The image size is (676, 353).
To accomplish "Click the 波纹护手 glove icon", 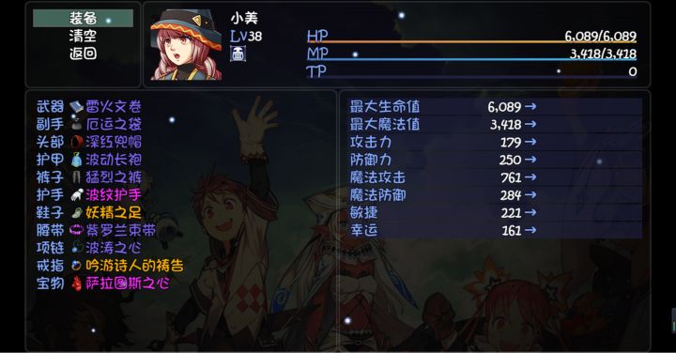I will point(76,195).
